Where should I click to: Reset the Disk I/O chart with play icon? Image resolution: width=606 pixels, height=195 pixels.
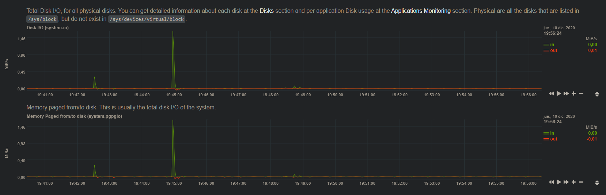pyautogui.click(x=558, y=94)
